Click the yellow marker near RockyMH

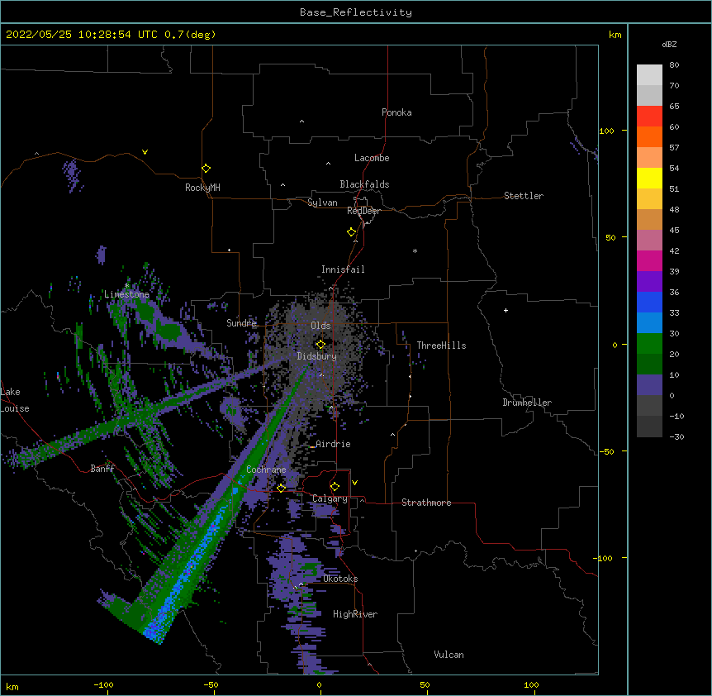tap(206, 169)
